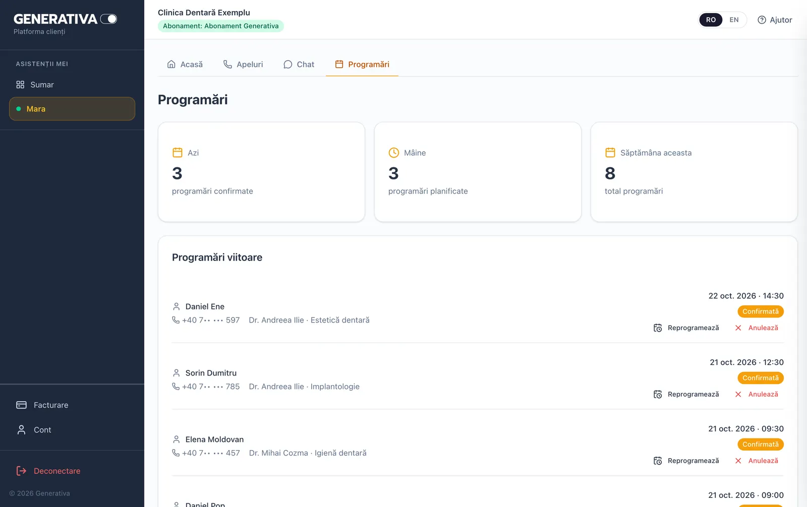
Task: Open Sumar in the sidebar
Action: (72, 85)
